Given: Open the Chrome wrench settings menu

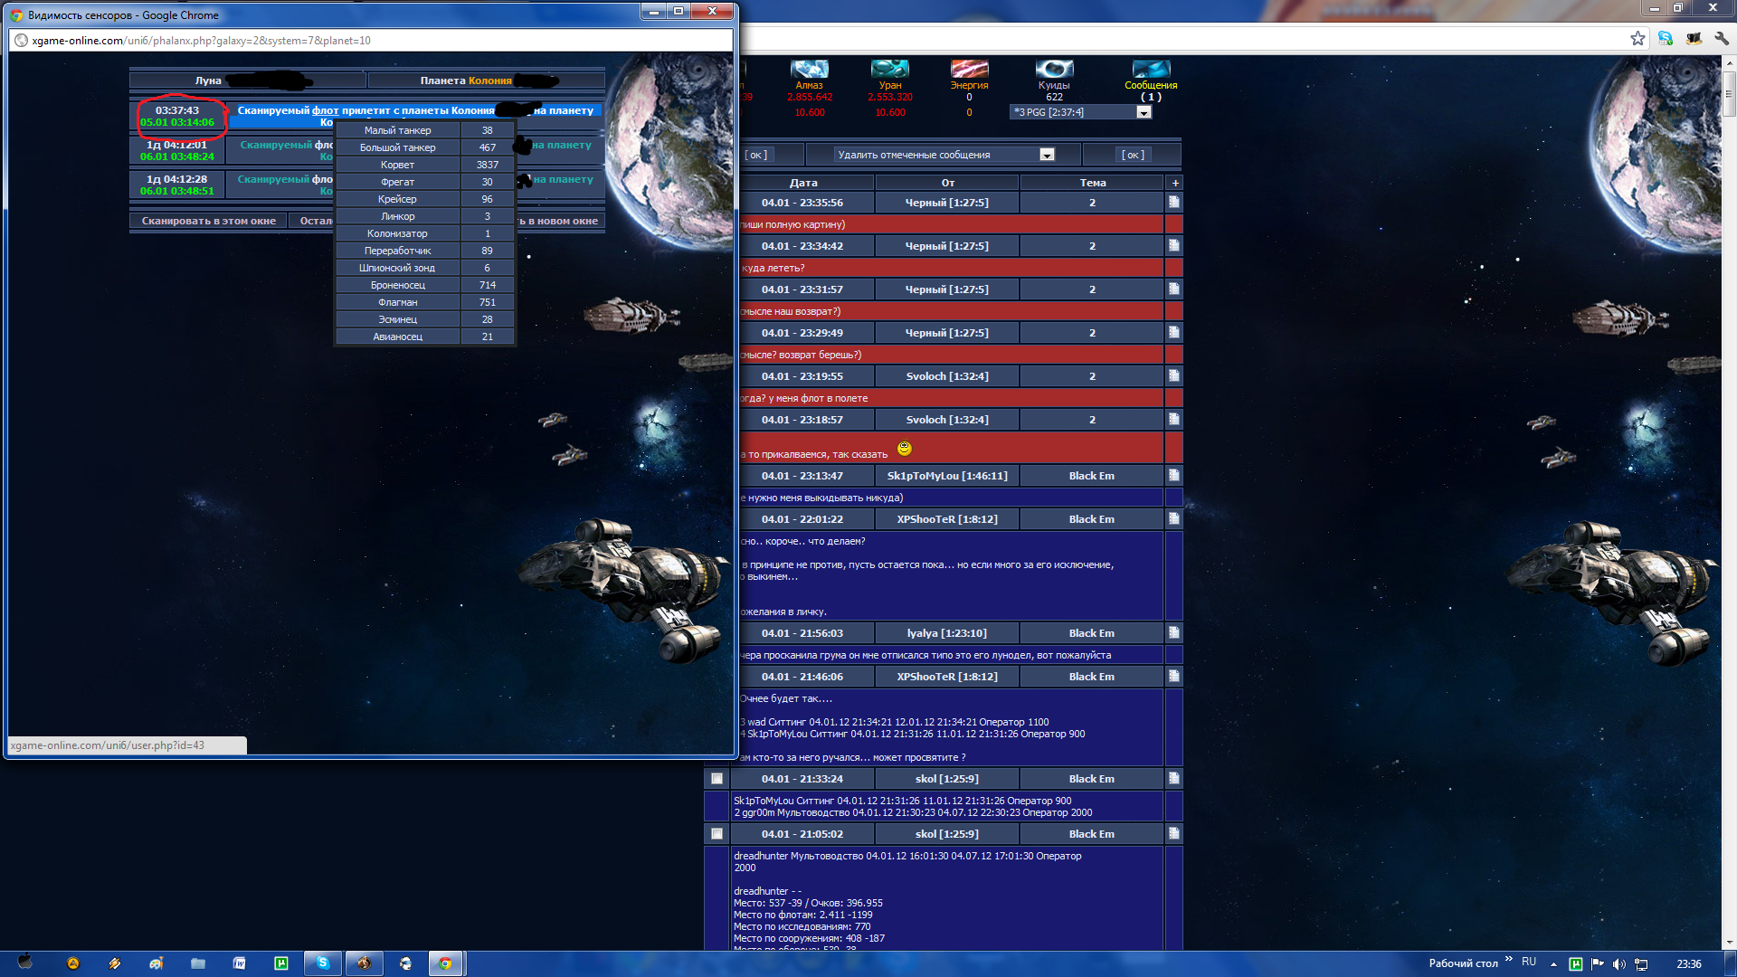Looking at the screenshot, I should tap(1722, 38).
